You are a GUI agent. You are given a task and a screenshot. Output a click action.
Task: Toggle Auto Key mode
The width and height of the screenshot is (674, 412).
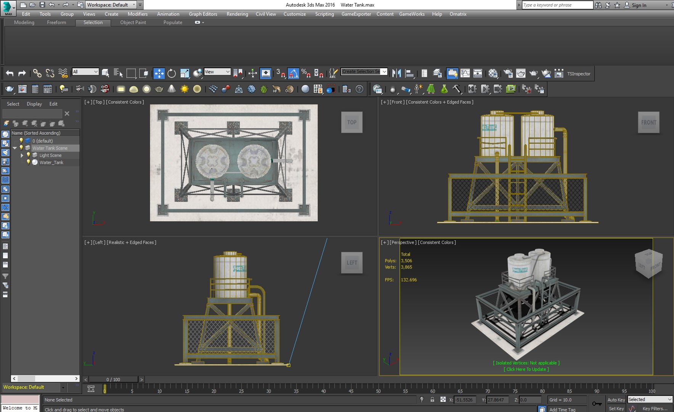click(616, 400)
